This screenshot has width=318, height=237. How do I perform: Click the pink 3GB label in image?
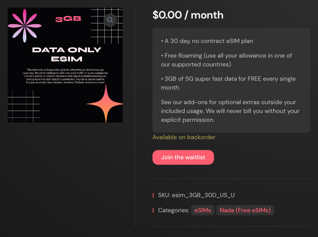click(x=68, y=19)
